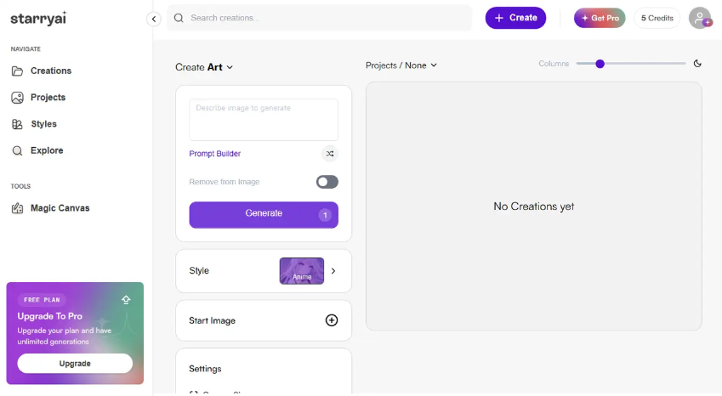Click the image description text box
The image size is (722, 396).
pos(264,119)
